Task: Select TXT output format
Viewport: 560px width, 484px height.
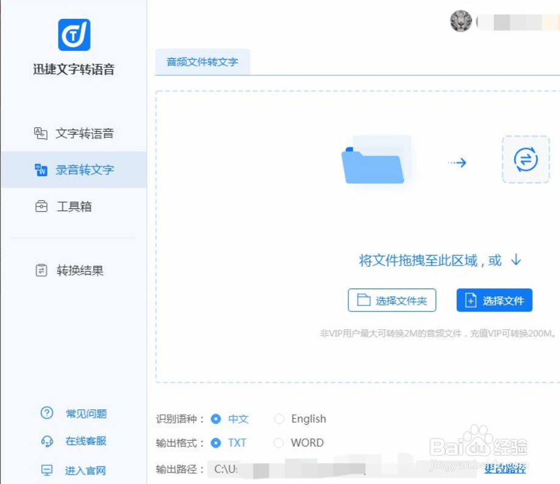Action: [216, 443]
